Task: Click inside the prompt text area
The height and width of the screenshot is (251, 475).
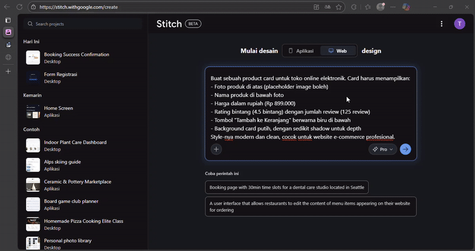Action: 311,107
